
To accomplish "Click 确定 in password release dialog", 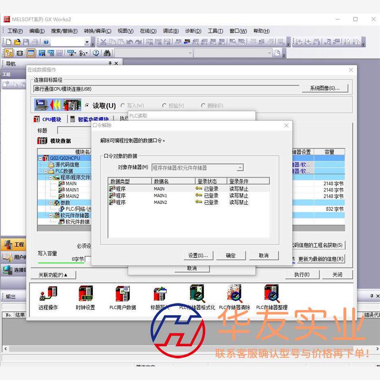I will point(231,255).
